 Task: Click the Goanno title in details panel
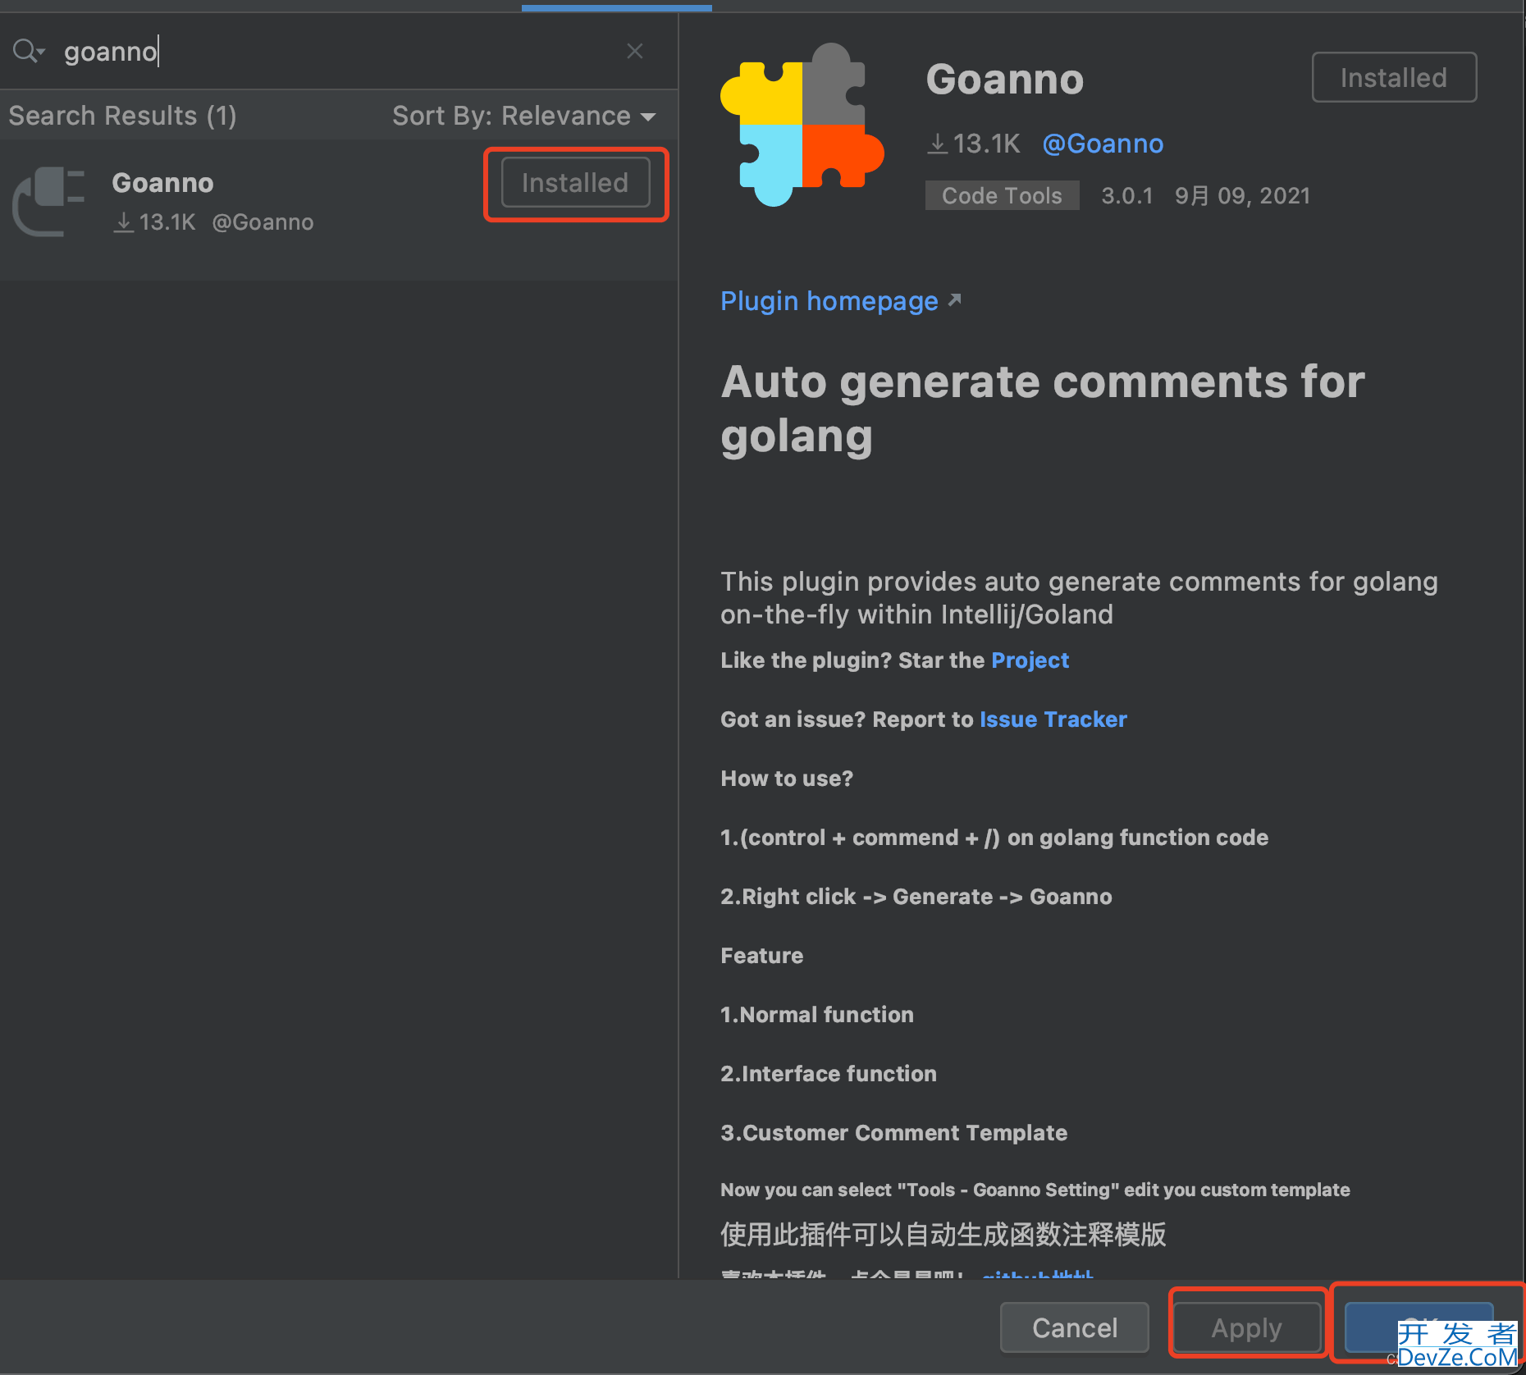pos(1005,80)
